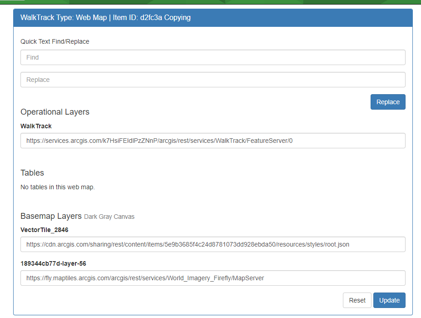
Task: Click the VectorTile_2846 layer label
Action: click(45, 230)
